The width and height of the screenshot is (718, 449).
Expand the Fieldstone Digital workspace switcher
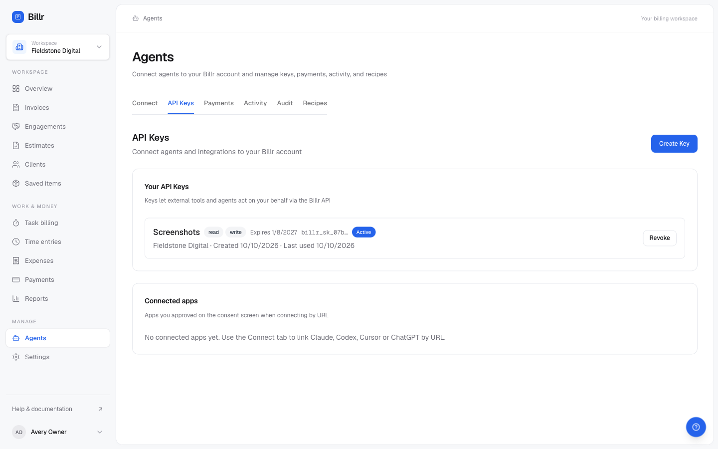click(x=58, y=47)
